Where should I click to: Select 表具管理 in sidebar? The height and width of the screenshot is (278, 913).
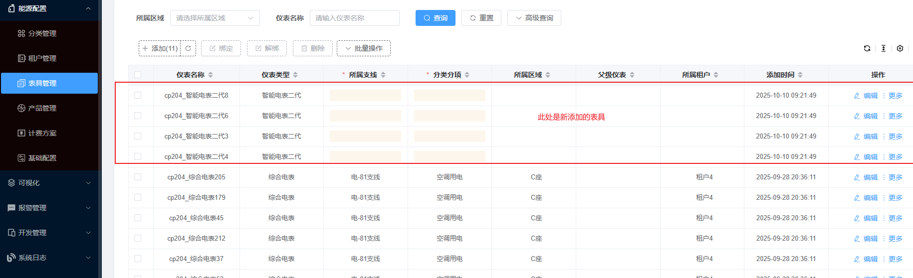tap(49, 83)
